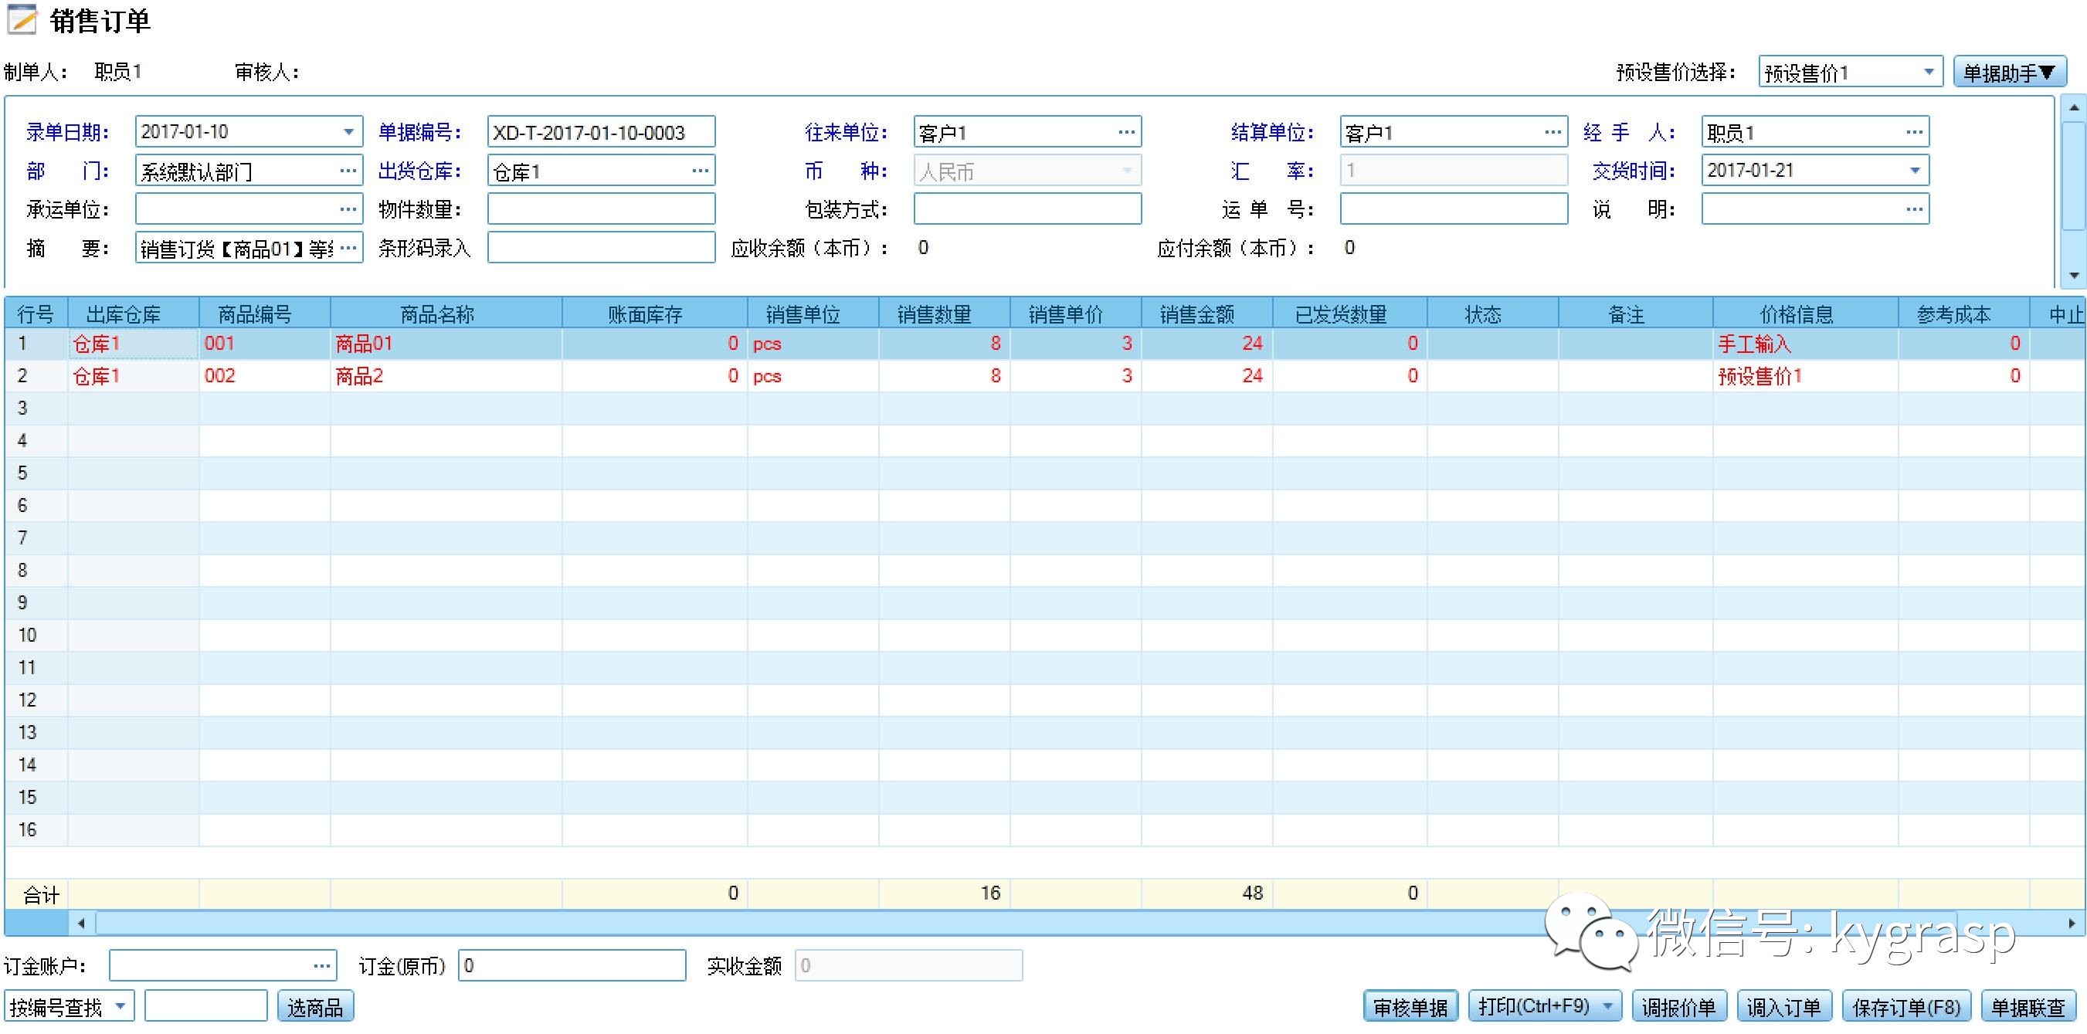Click 经手人 ellipsis browse button
The width and height of the screenshot is (2087, 1034).
[x=1914, y=132]
